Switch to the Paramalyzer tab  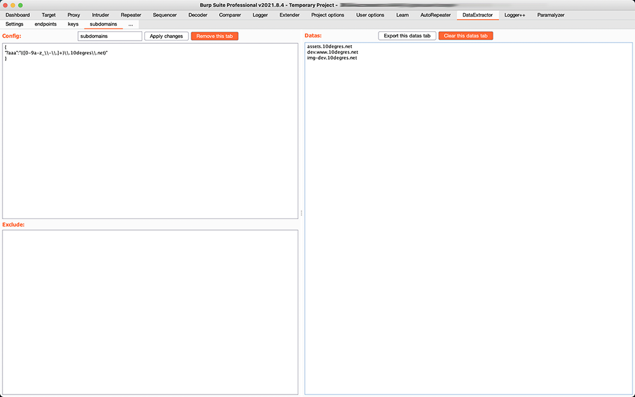pos(551,15)
